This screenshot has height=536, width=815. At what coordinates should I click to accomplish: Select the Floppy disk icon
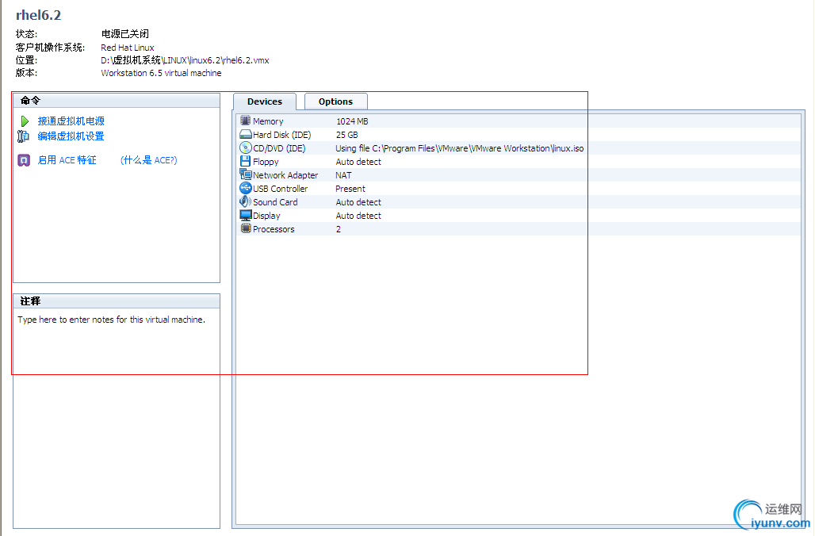click(x=245, y=161)
